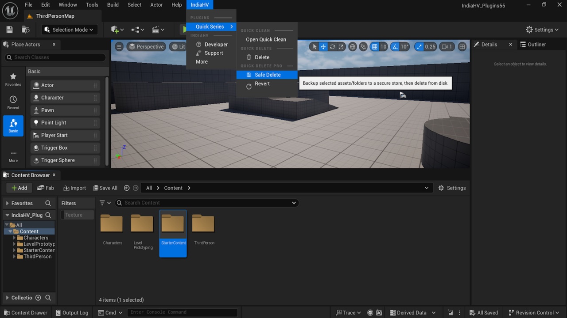Open Developer item in IndiaHV menu
This screenshot has width=567, height=318.
pyautogui.click(x=211, y=44)
